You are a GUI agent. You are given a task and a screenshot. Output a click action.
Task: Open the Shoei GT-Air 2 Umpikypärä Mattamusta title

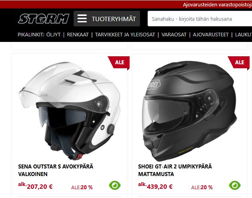[175, 170]
